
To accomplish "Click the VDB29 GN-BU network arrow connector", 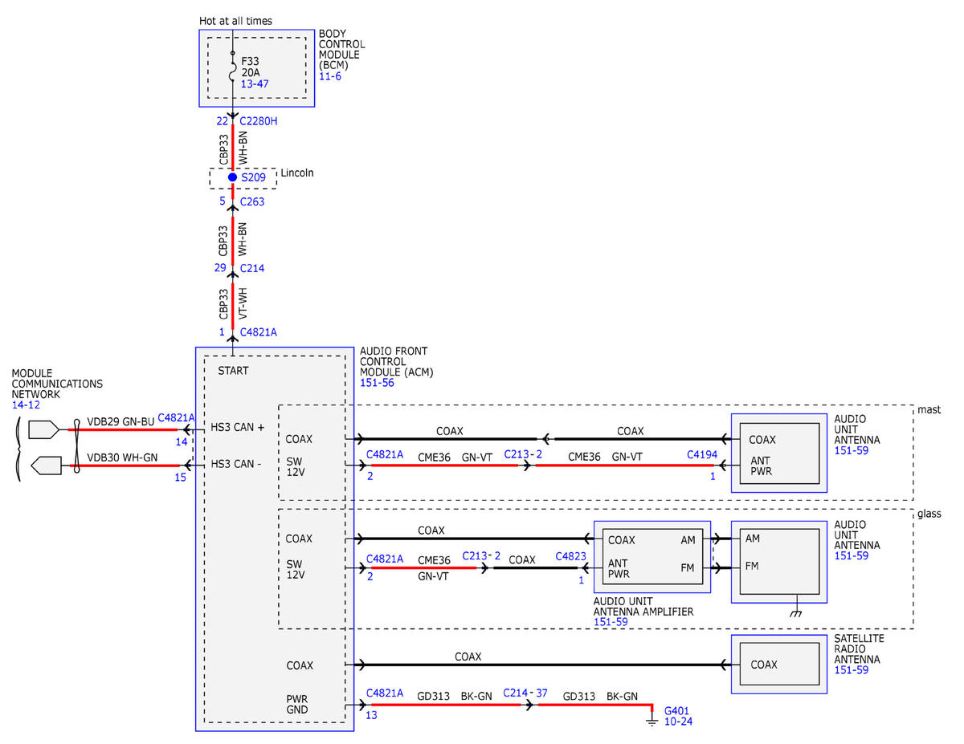I will pyautogui.click(x=44, y=429).
